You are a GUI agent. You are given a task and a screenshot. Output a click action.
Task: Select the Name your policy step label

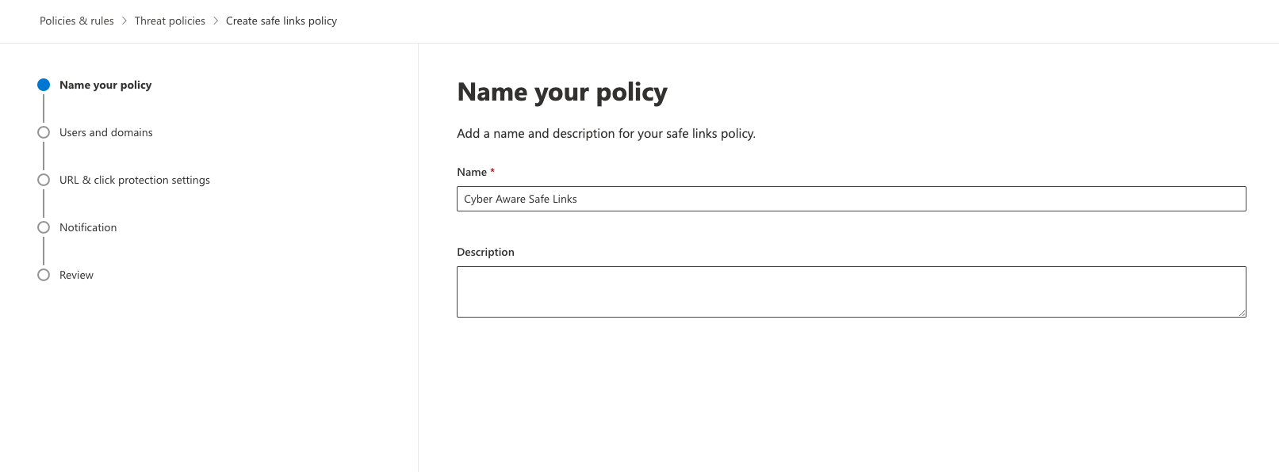[x=105, y=85]
